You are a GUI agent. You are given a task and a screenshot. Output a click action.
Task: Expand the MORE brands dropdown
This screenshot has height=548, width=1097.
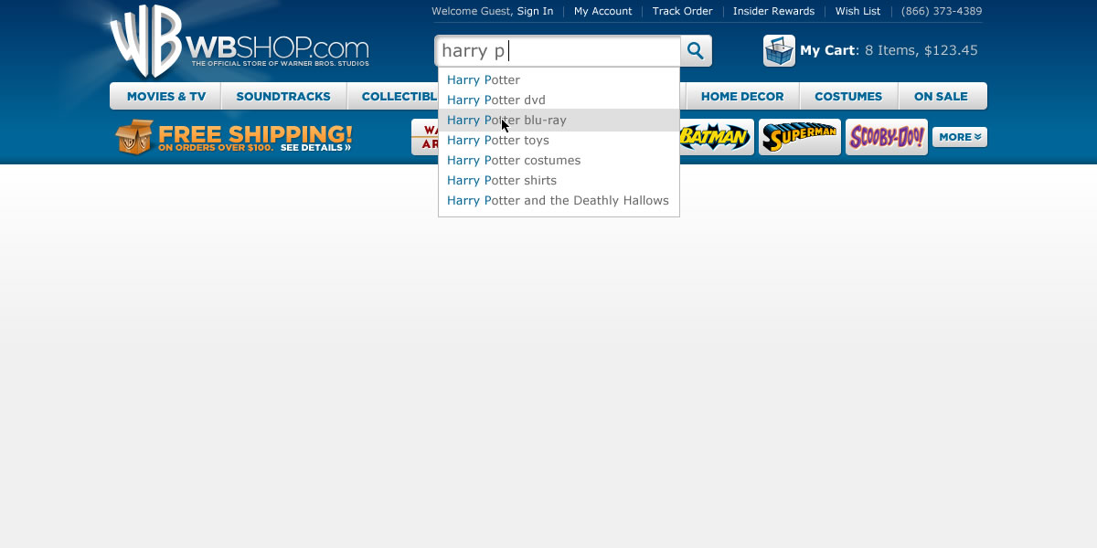(x=959, y=137)
